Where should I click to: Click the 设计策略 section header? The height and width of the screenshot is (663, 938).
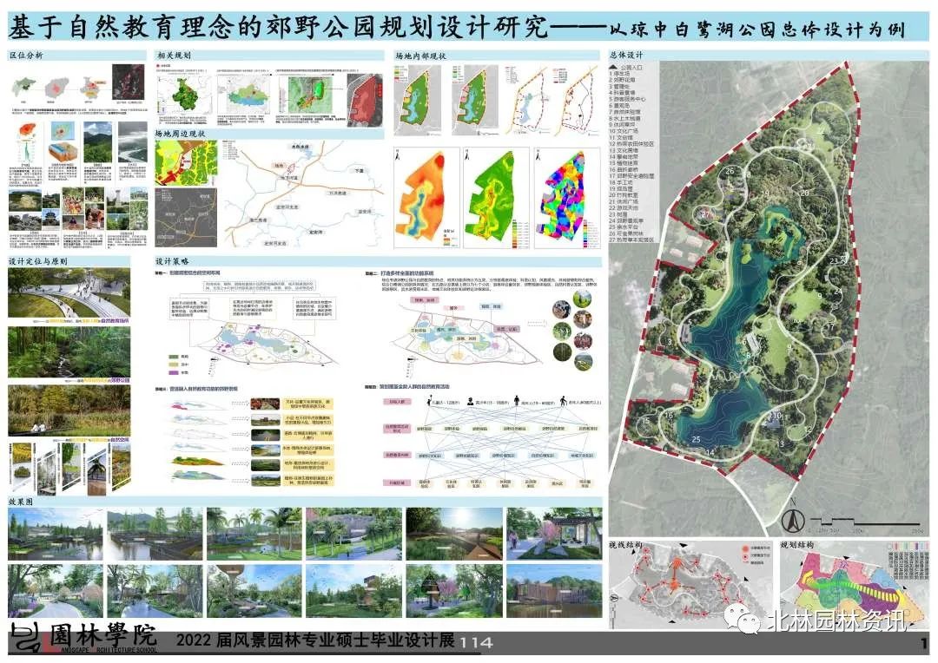pyautogui.click(x=172, y=261)
